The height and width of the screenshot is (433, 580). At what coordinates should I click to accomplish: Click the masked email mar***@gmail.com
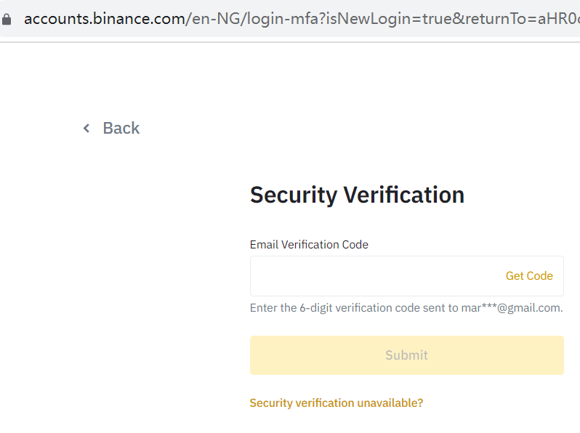point(511,308)
